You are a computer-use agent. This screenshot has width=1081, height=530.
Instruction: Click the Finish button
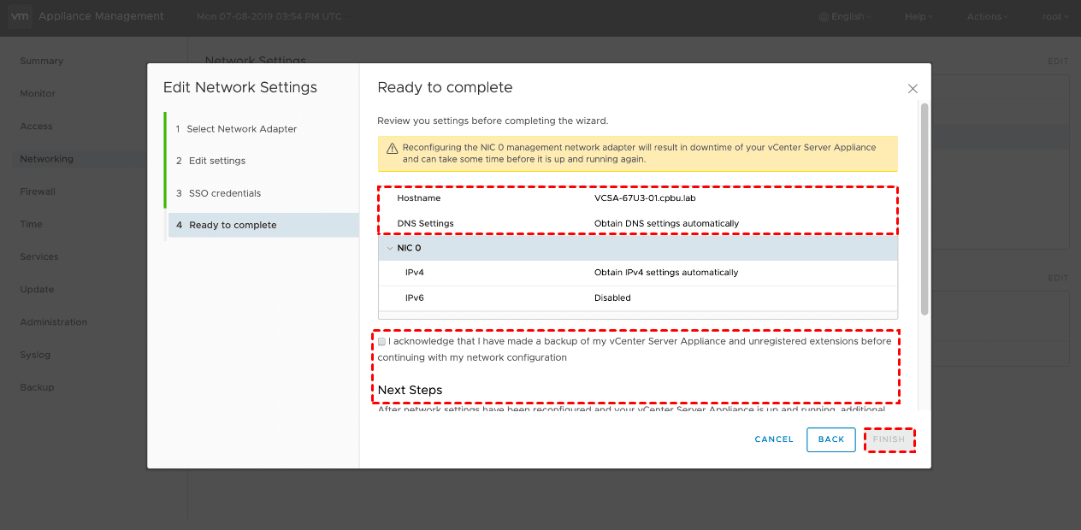point(889,439)
